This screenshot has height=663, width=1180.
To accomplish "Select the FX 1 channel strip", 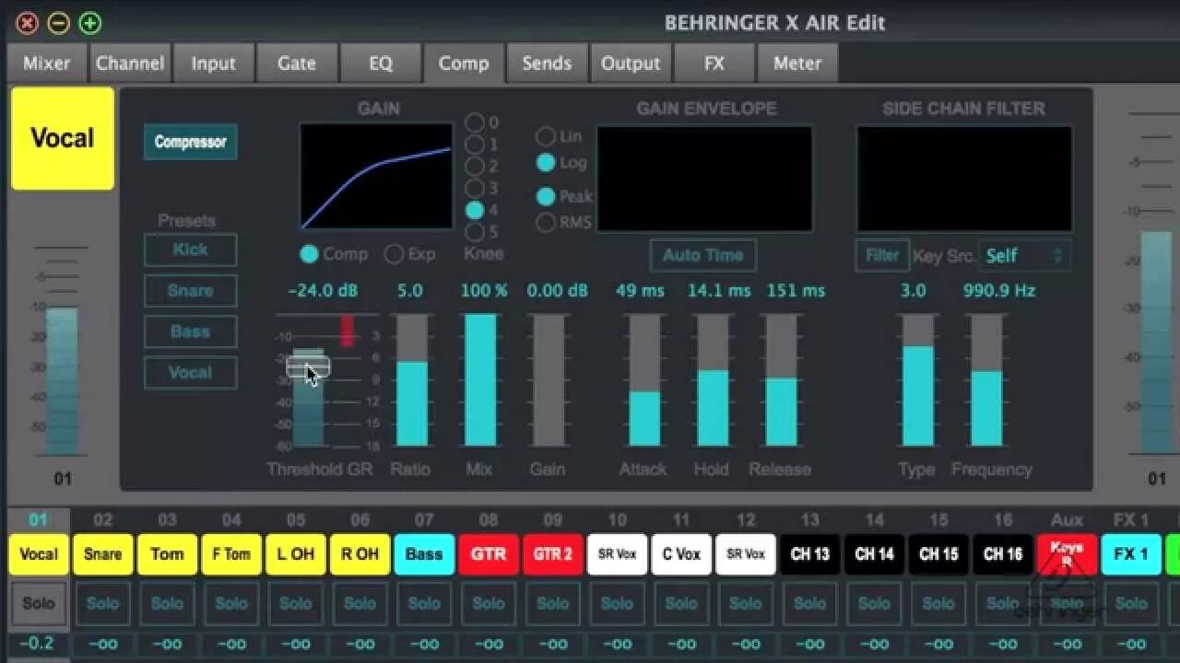I will click(x=1131, y=554).
